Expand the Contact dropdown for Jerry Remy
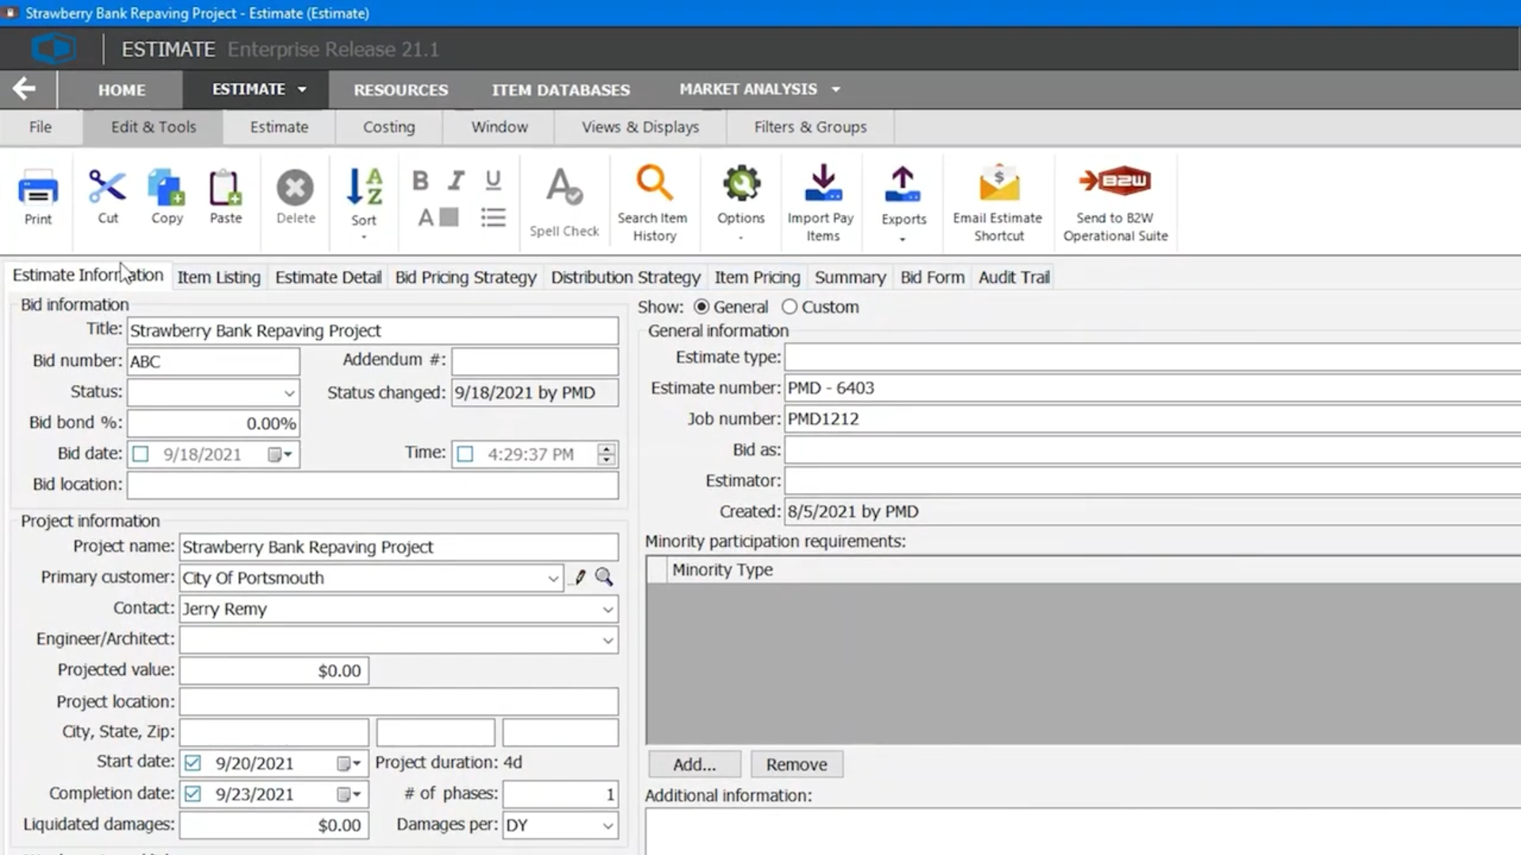The image size is (1521, 855). [608, 609]
